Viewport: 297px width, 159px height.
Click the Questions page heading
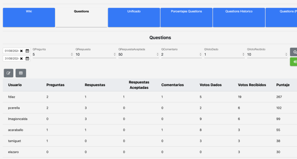160,38
